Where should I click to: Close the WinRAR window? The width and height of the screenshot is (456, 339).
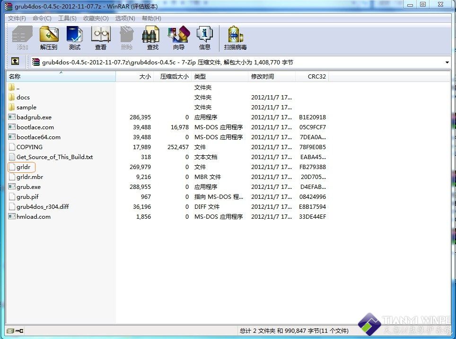tap(440, 5)
